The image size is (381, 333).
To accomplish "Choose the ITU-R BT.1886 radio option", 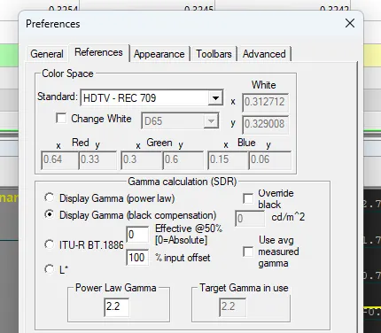I will click(x=49, y=244).
